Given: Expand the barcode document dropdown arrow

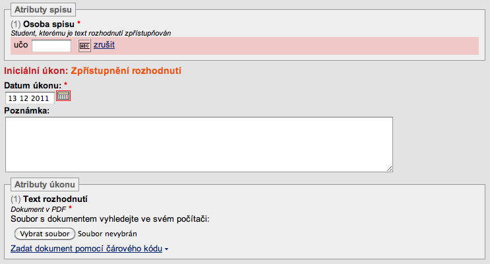Looking at the screenshot, I should coord(167,249).
